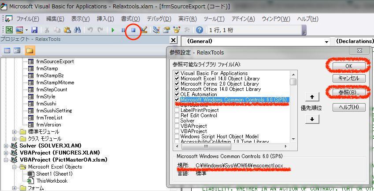Toggle Folders icon in project panel
Image resolution: width=374 pixels, height=191 pixels.
(x=30, y=50)
